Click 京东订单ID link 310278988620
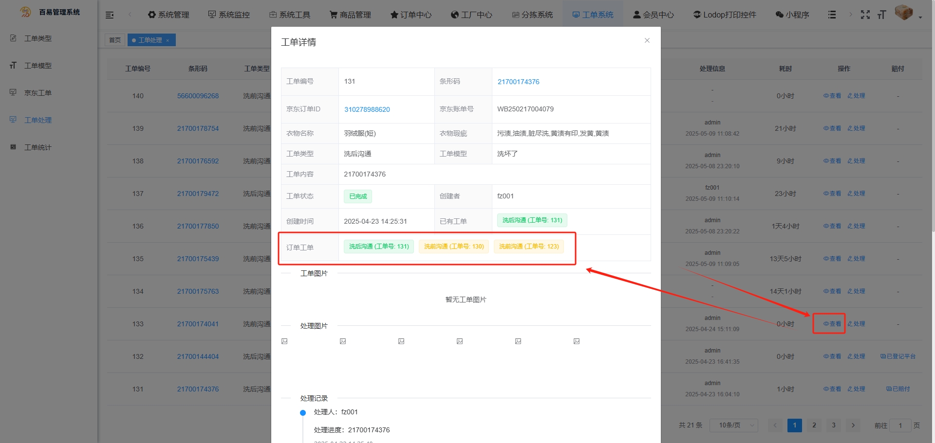 (367, 109)
